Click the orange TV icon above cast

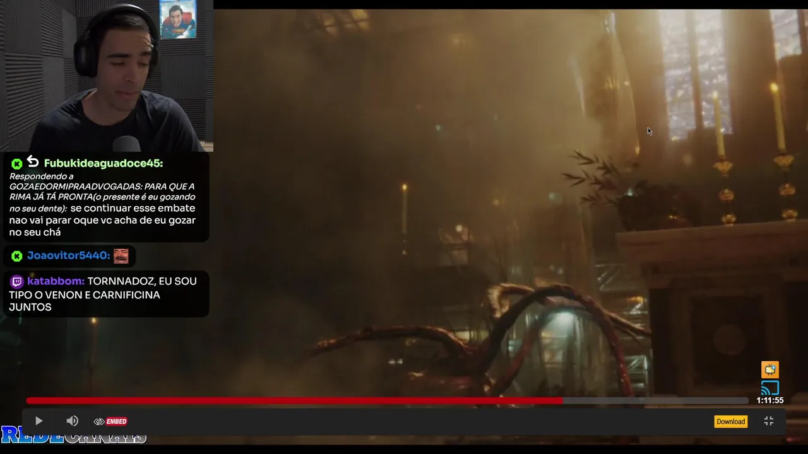click(x=769, y=370)
